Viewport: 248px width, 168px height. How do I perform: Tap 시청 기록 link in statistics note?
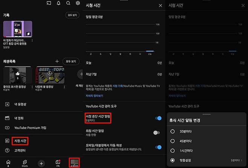click(x=118, y=86)
